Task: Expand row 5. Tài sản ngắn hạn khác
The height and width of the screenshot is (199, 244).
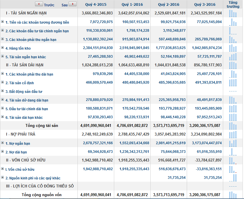Action: (x=3, y=56)
